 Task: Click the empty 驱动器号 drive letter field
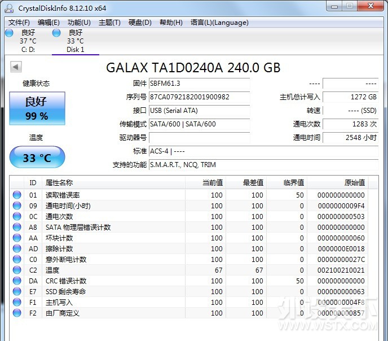pos(200,138)
